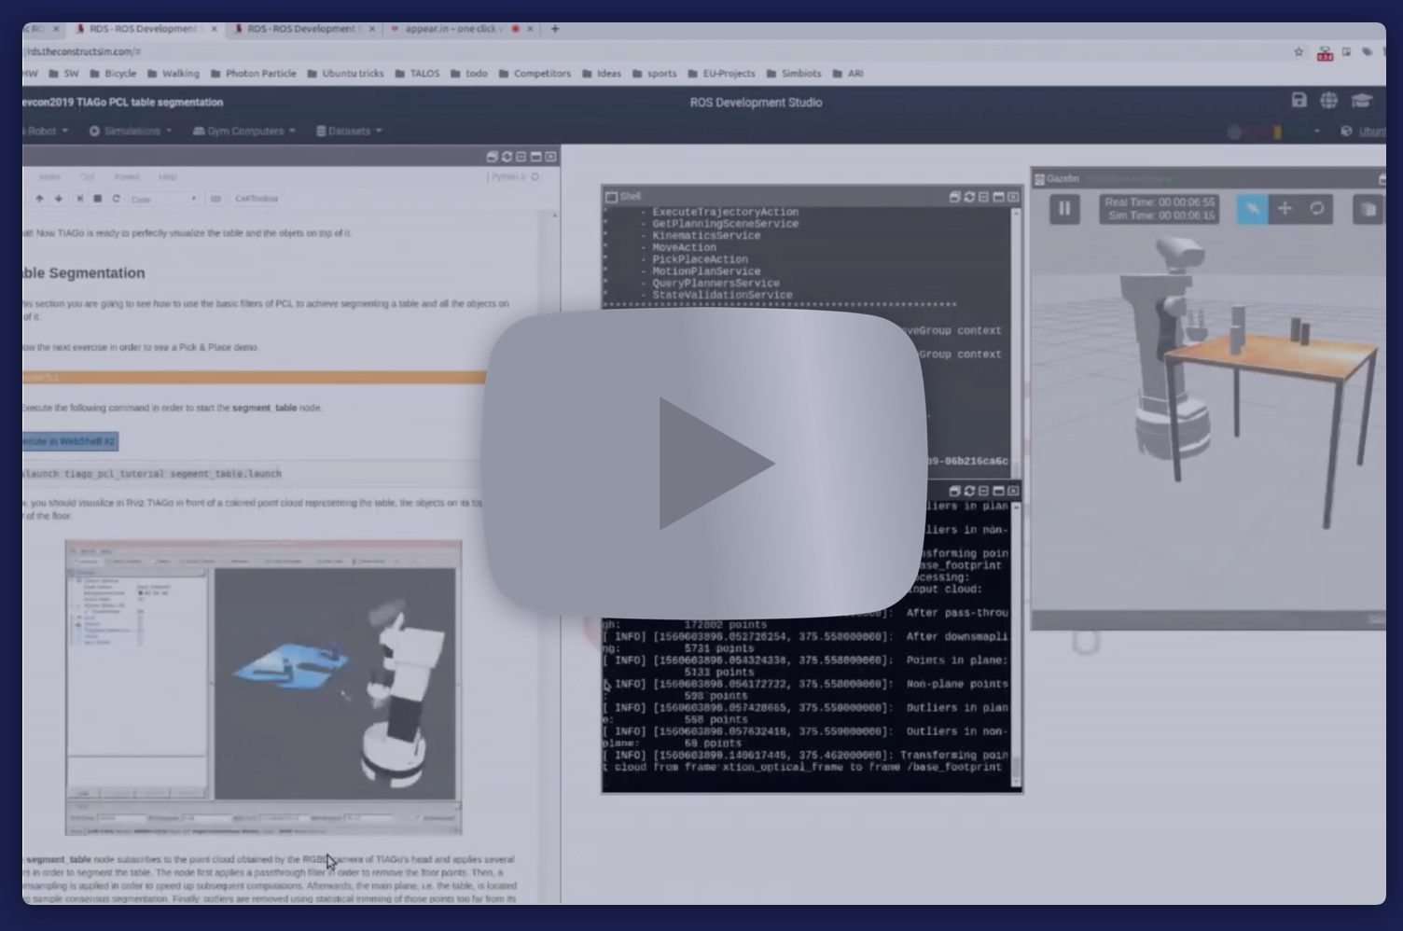Run the notebook cell with the run icon
This screenshot has width=1403, height=931.
point(80,199)
